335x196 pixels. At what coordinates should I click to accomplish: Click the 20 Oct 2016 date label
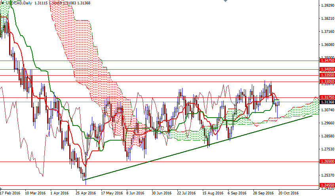(x=288, y=193)
